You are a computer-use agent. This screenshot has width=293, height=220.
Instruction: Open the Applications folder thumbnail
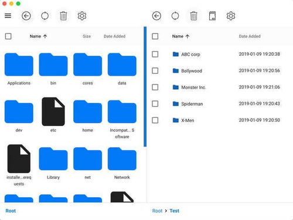pos(19,65)
